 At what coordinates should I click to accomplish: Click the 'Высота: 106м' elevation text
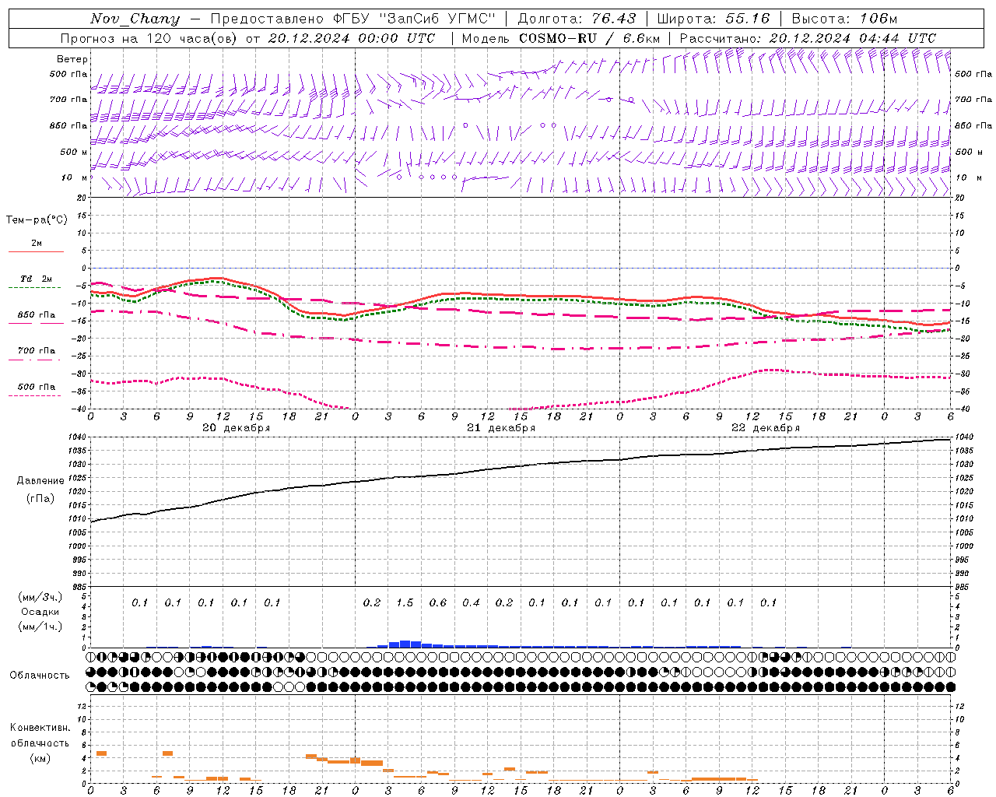coord(845,19)
